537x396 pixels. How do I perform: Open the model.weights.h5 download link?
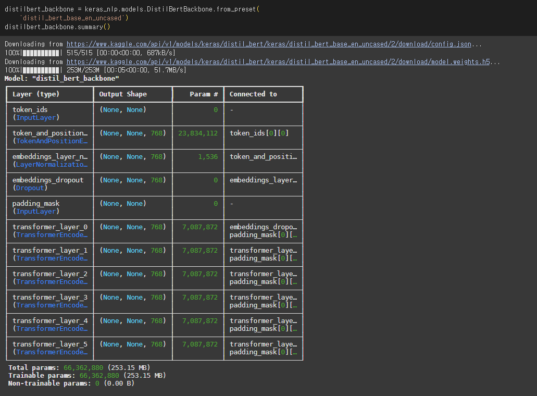coord(278,62)
